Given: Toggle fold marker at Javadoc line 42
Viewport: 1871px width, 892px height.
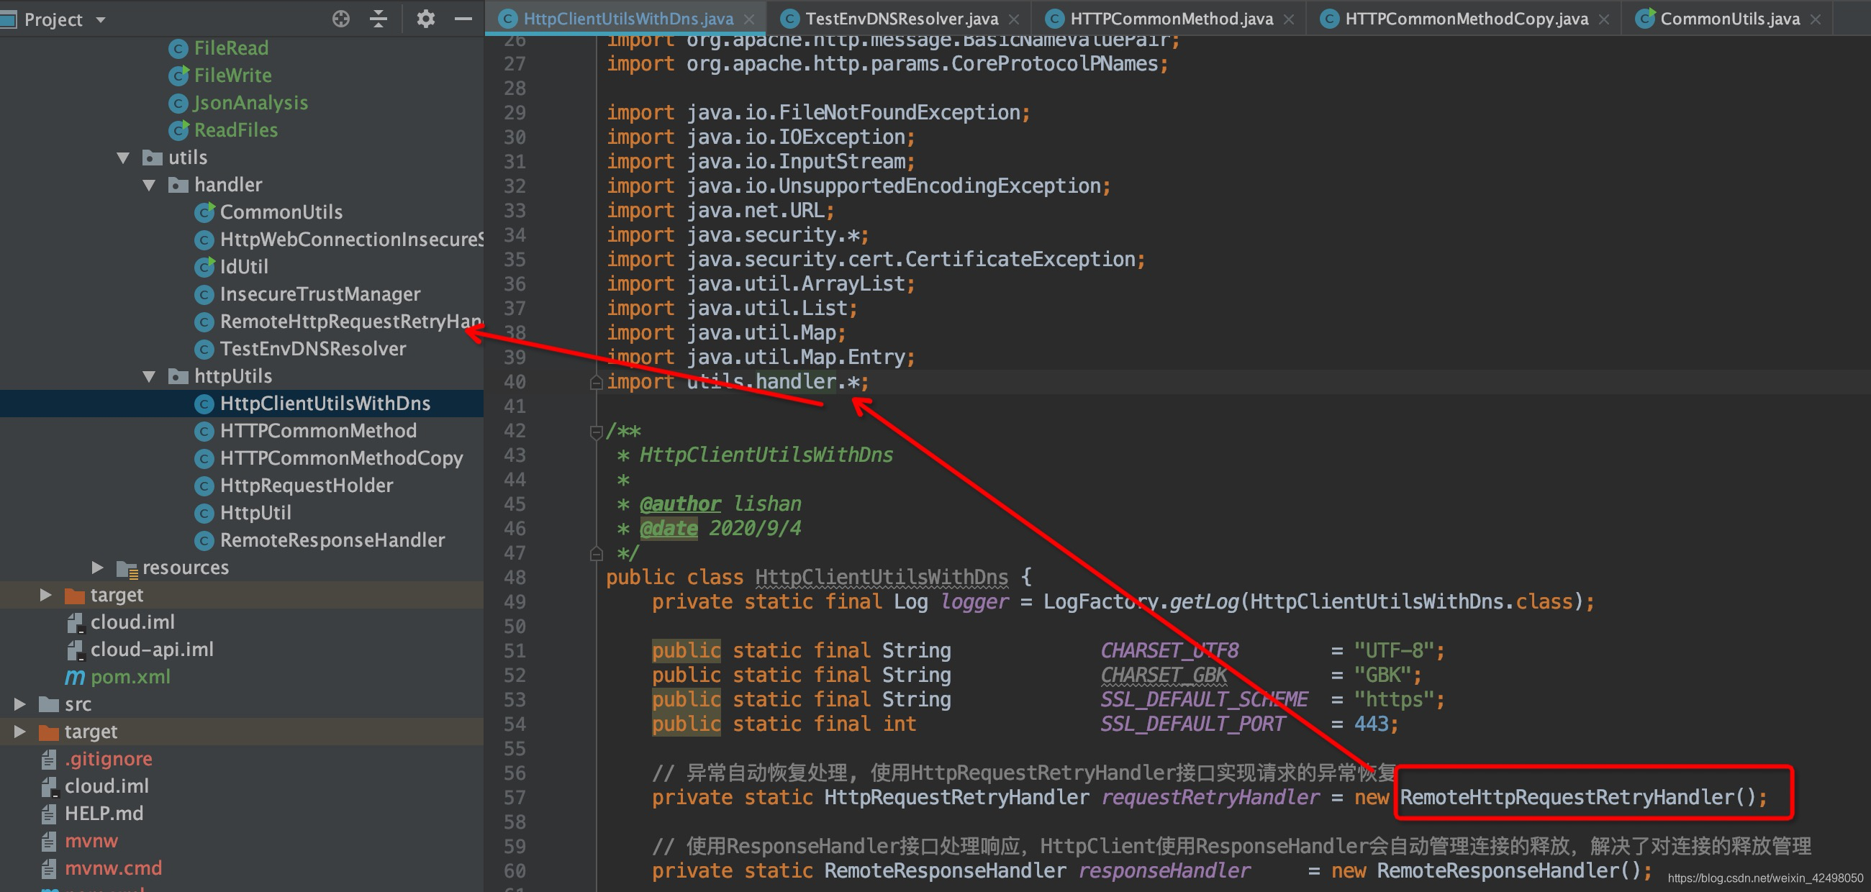Looking at the screenshot, I should [597, 431].
